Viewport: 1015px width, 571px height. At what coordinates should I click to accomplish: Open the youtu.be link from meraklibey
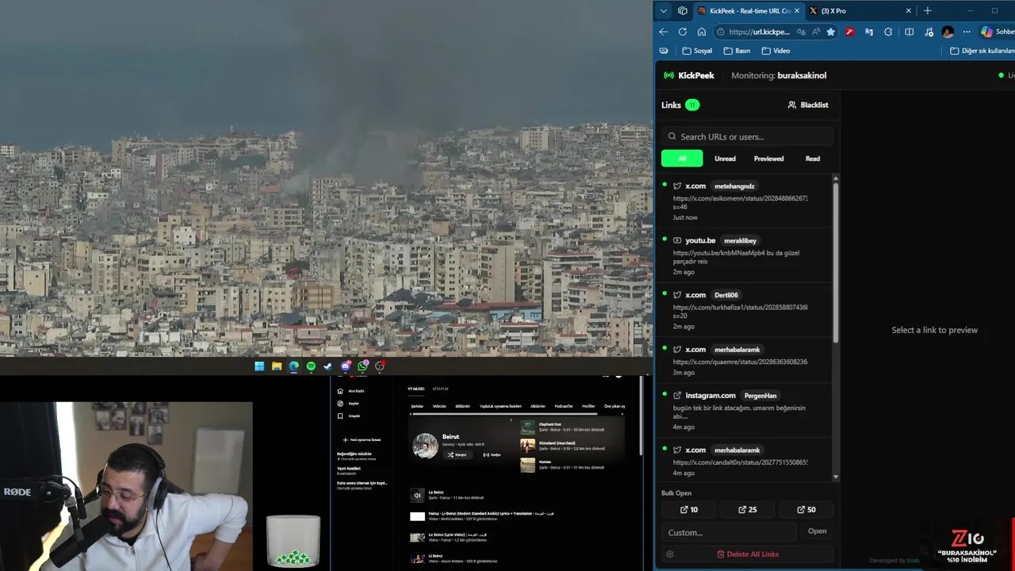click(744, 256)
